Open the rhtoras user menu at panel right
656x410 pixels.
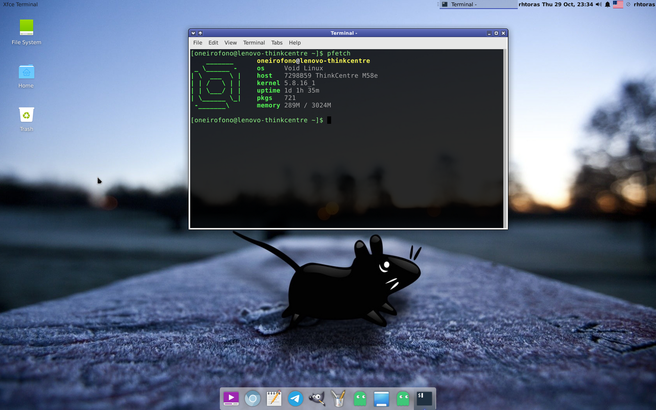pyautogui.click(x=644, y=4)
